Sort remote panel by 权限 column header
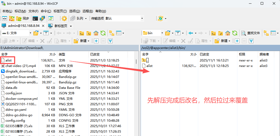280x136 pixels. point(248,54)
